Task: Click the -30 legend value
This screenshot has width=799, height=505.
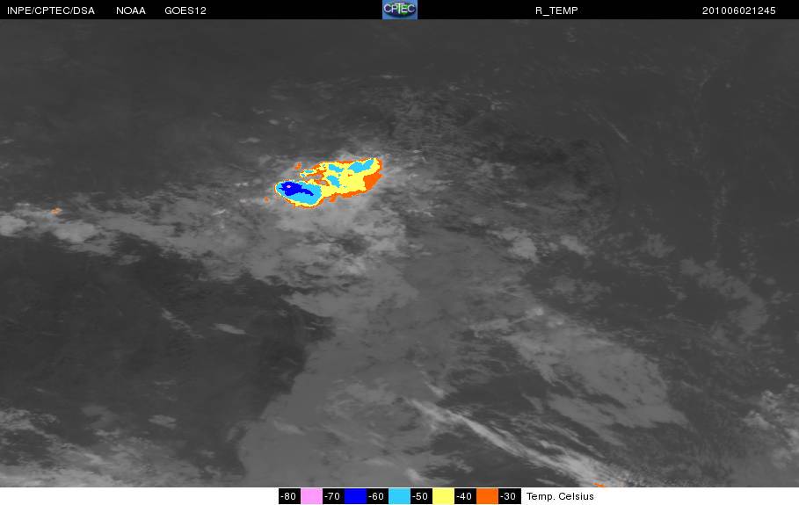Action: [509, 496]
